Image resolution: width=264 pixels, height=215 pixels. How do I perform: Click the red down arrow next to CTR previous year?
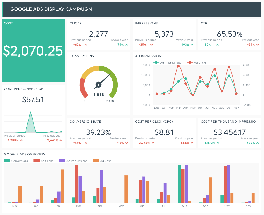click(257, 45)
